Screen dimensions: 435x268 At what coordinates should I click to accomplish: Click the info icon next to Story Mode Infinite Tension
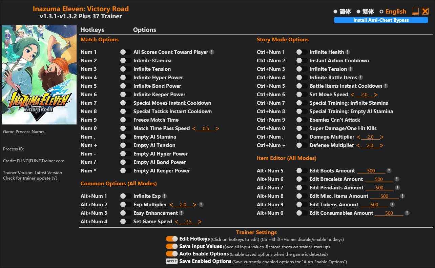pos(351,69)
